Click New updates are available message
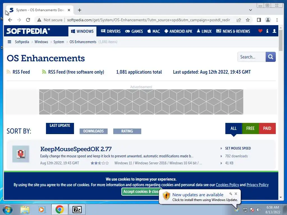Image resolution: width=287 pixels, height=215 pixels. click(x=198, y=195)
